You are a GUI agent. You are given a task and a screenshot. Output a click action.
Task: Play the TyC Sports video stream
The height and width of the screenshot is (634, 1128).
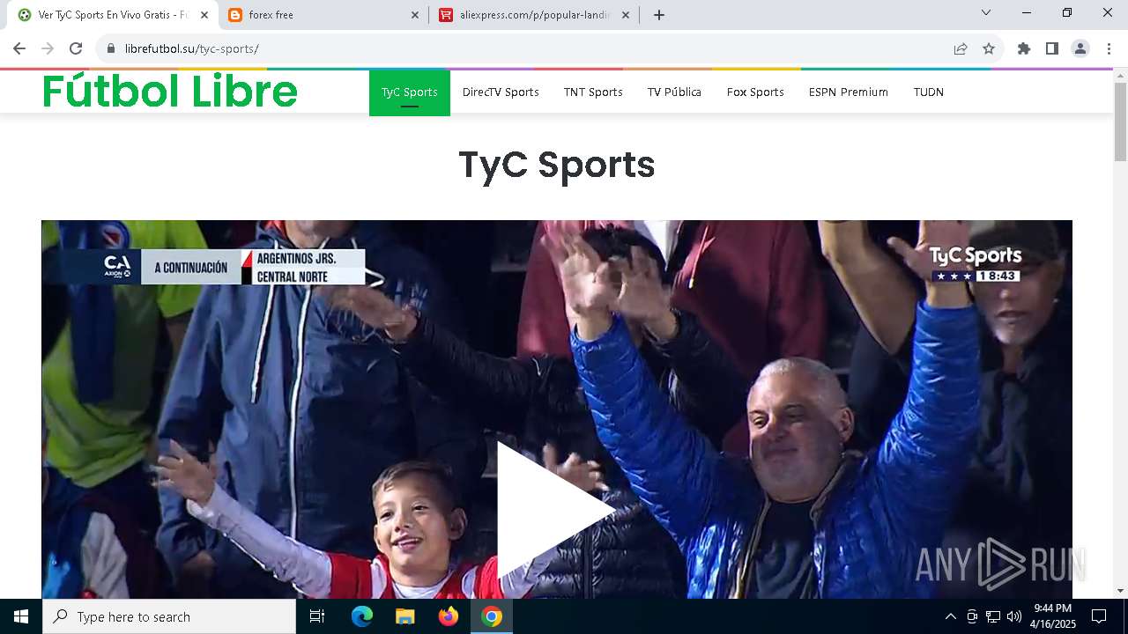pyautogui.click(x=555, y=509)
